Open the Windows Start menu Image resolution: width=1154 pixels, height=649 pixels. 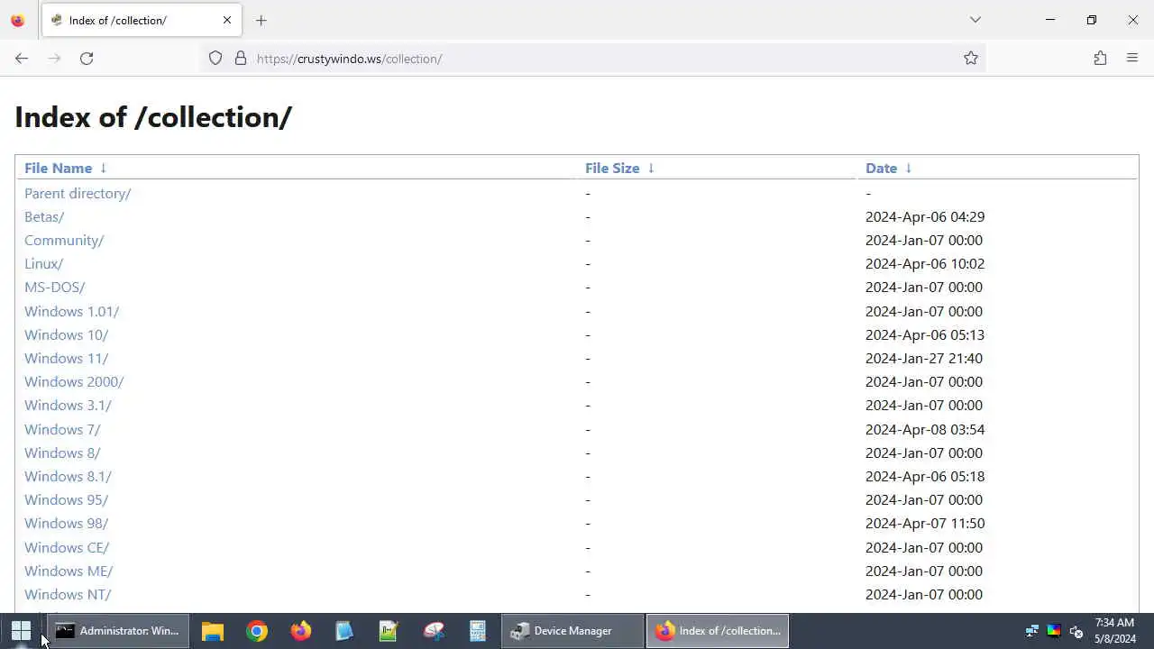[22, 631]
